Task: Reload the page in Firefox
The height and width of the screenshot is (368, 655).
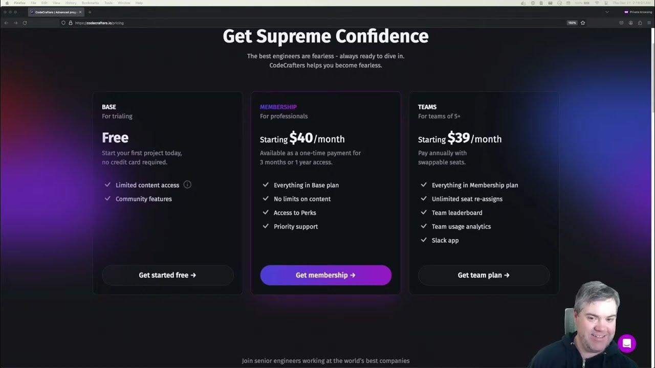Action: point(25,23)
